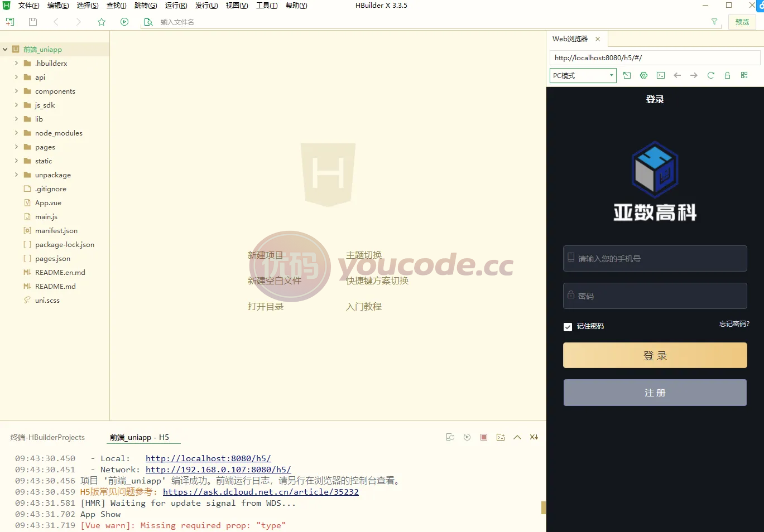Click the phone number input field
The image size is (764, 532).
pyautogui.click(x=655, y=258)
